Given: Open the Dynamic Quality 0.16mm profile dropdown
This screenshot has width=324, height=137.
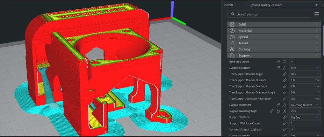Looking at the screenshot, I should point(285,5).
